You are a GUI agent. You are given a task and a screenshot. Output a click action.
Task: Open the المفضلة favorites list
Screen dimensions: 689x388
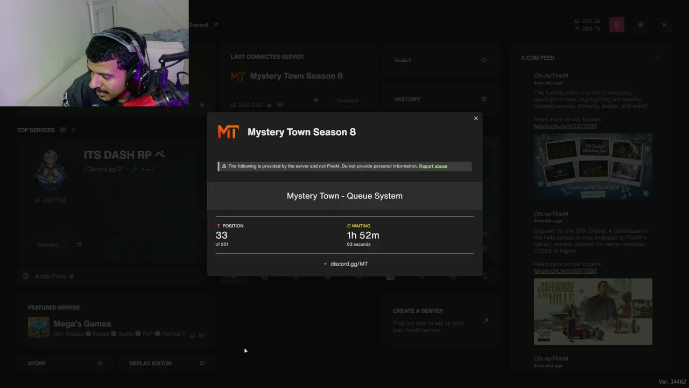pos(403,60)
